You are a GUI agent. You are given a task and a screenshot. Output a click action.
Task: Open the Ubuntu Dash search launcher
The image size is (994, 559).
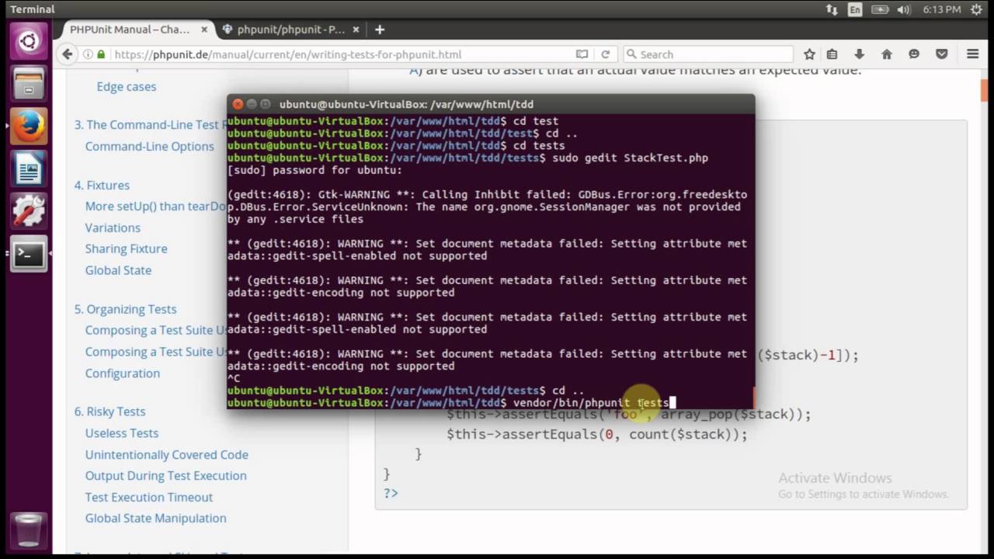pyautogui.click(x=29, y=40)
